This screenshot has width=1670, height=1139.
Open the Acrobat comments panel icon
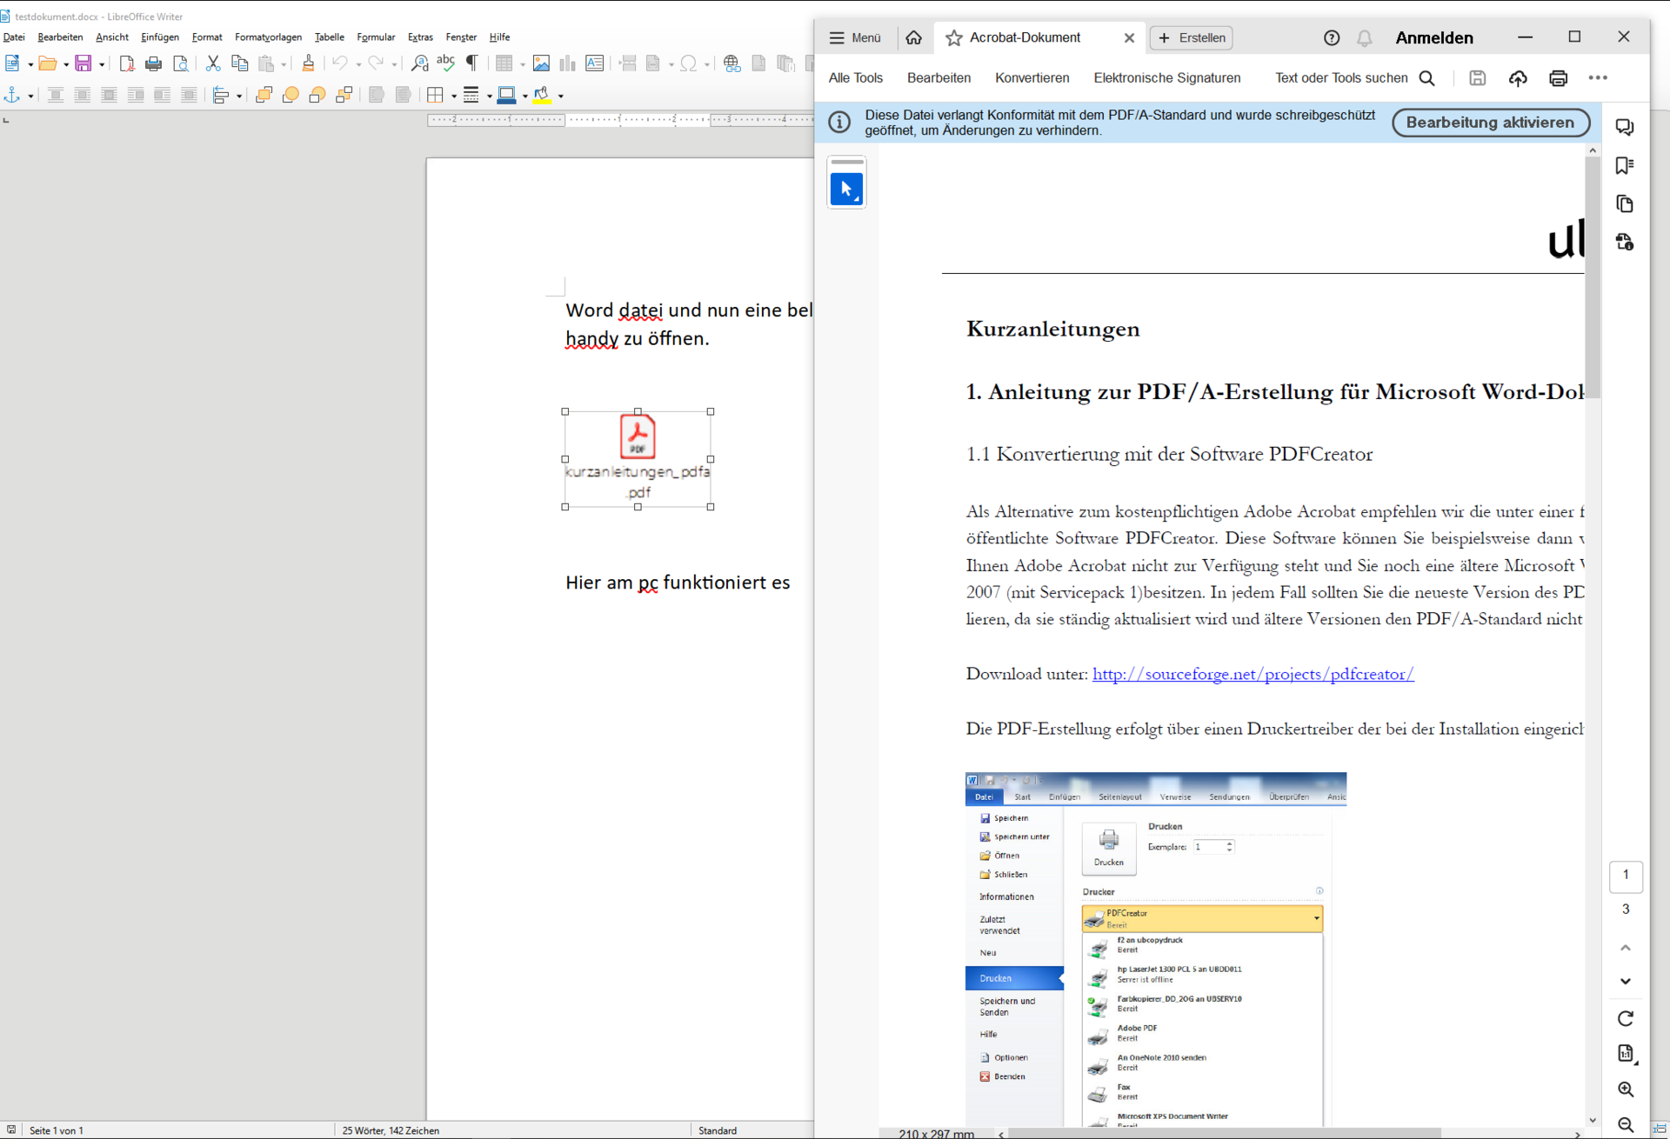tap(1625, 128)
